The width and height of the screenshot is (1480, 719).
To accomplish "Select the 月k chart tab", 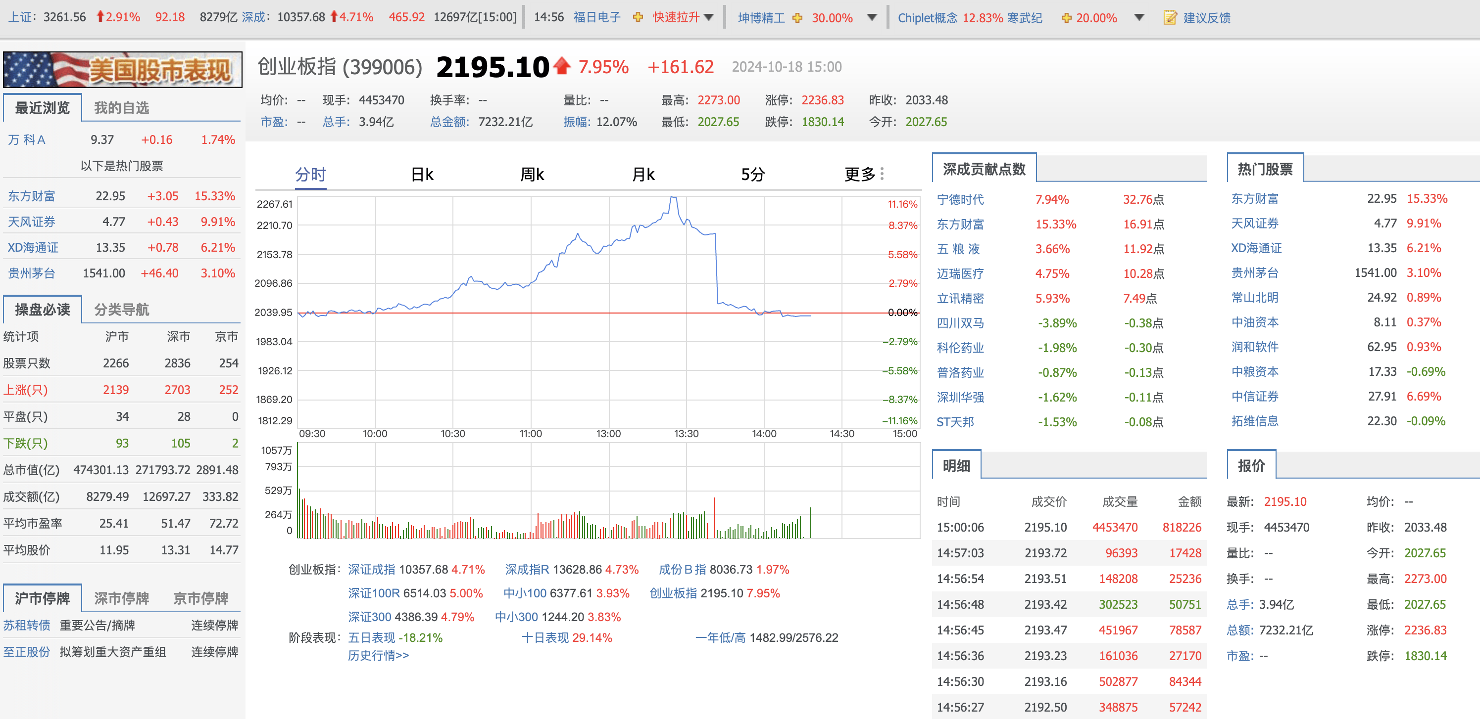I will [643, 174].
